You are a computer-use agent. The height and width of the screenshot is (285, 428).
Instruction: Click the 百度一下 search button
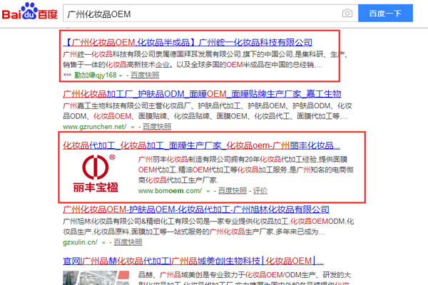tap(385, 13)
